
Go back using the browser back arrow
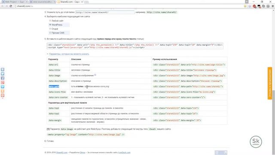[x=2, y=6]
